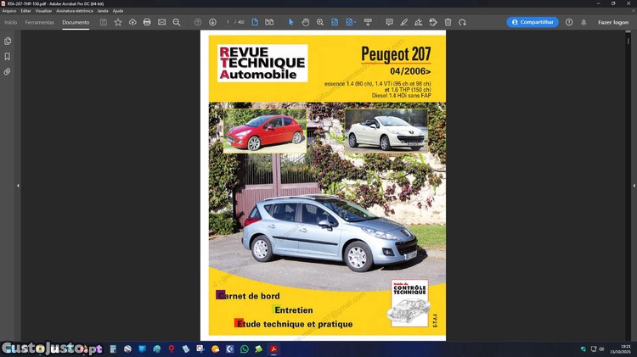Switch to the Ferramentas tab
This screenshot has width=637, height=357.
39,22
